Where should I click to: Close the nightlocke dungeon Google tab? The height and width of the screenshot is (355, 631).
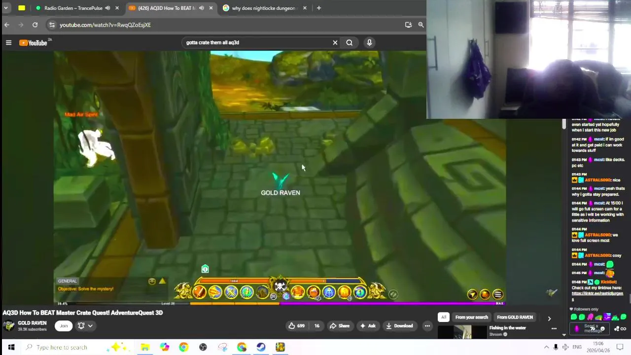305,8
